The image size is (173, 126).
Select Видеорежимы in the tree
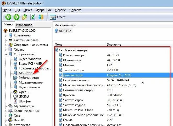click(x=29, y=87)
